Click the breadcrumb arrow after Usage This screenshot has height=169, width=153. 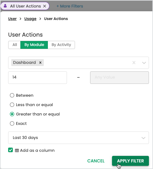click(x=40, y=19)
